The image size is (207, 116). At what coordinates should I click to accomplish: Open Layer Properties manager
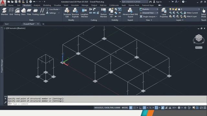click(x=164, y=13)
